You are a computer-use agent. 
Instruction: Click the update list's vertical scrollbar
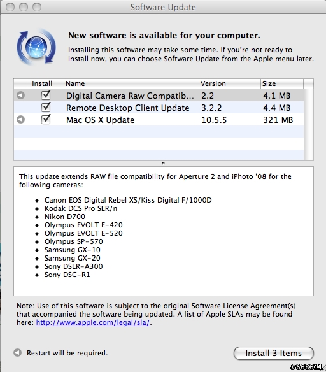(308, 124)
